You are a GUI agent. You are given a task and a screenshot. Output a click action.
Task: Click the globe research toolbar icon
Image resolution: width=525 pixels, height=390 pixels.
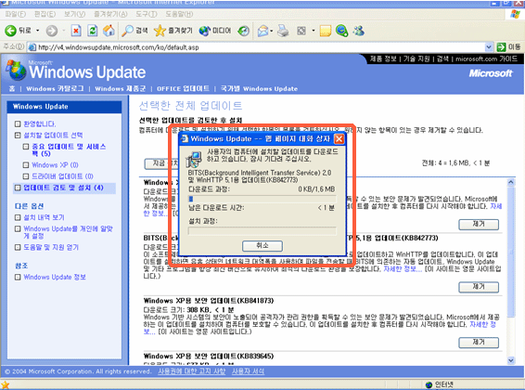[x=342, y=31]
